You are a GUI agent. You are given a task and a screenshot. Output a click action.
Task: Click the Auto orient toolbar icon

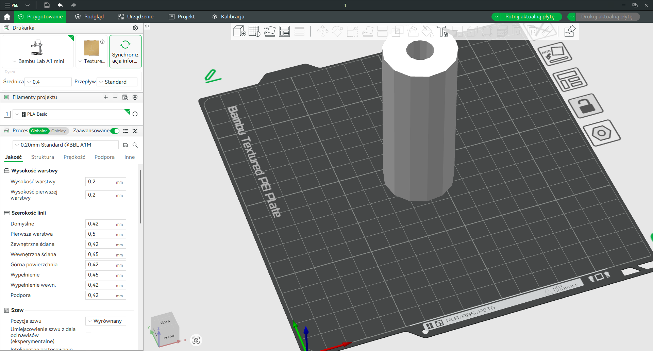(x=269, y=31)
